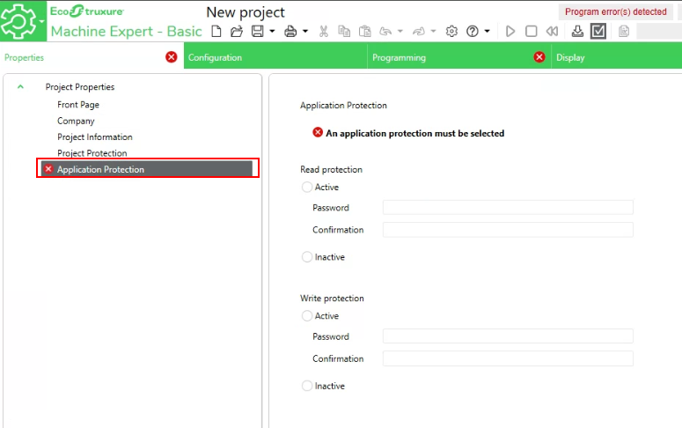Open Company properties
Viewport: 682px width, 428px height.
[x=76, y=121]
